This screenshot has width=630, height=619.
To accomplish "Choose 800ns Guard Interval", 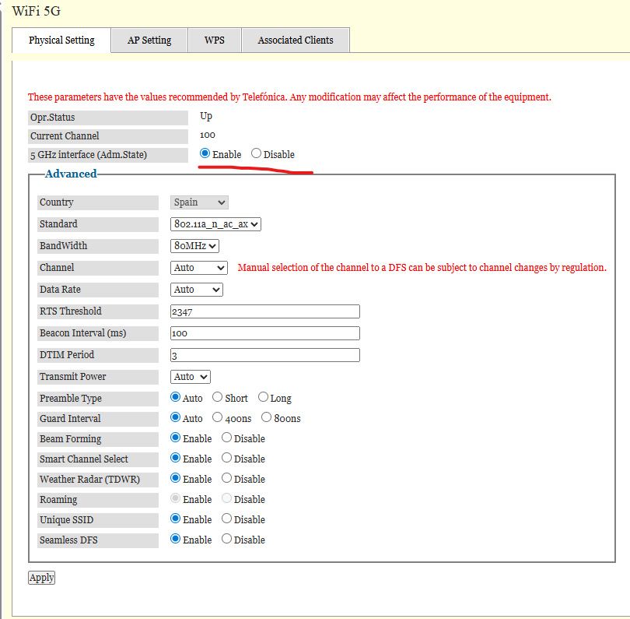I will pyautogui.click(x=267, y=418).
